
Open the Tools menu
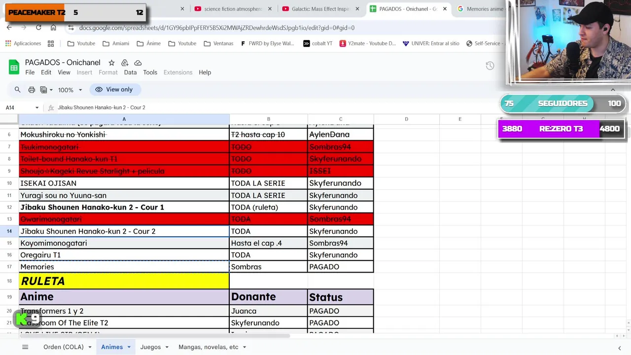click(150, 72)
